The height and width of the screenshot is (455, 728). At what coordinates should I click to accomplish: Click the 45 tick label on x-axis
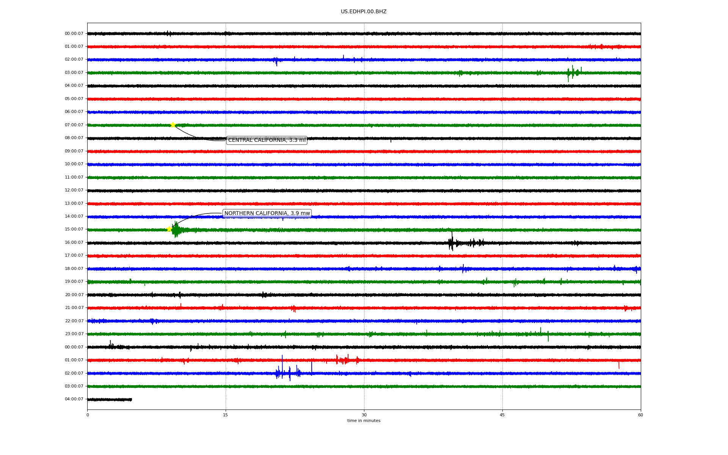502,415
